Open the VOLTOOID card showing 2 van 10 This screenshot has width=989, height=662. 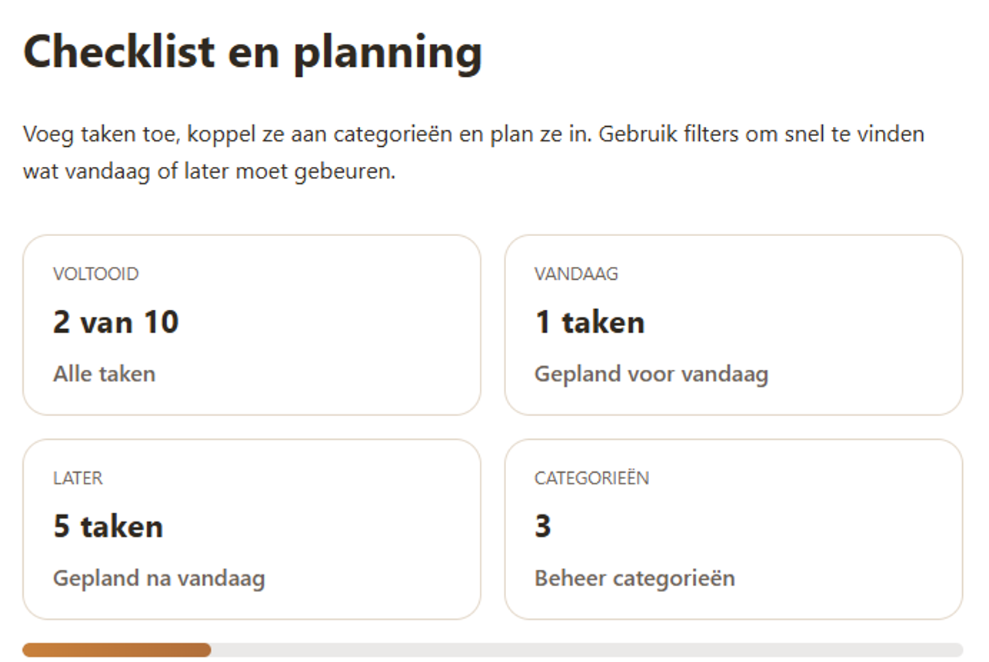tap(252, 324)
